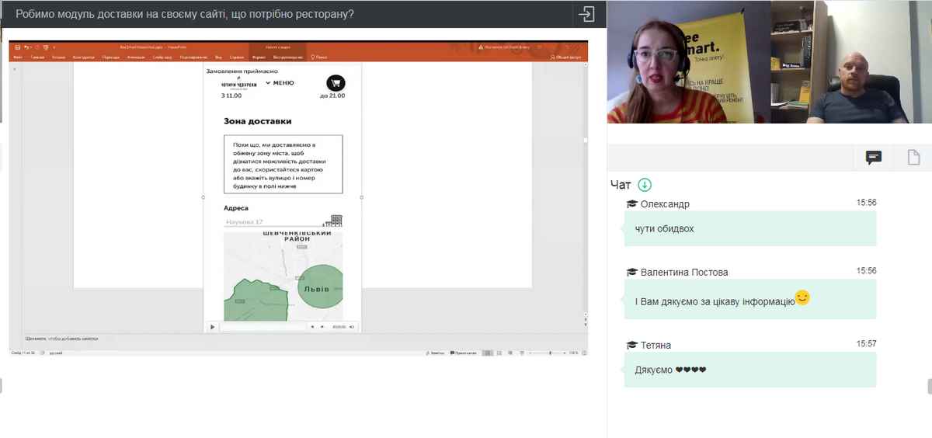Click the Lviv green delivery zone circle
The image size is (932, 438).
point(319,289)
